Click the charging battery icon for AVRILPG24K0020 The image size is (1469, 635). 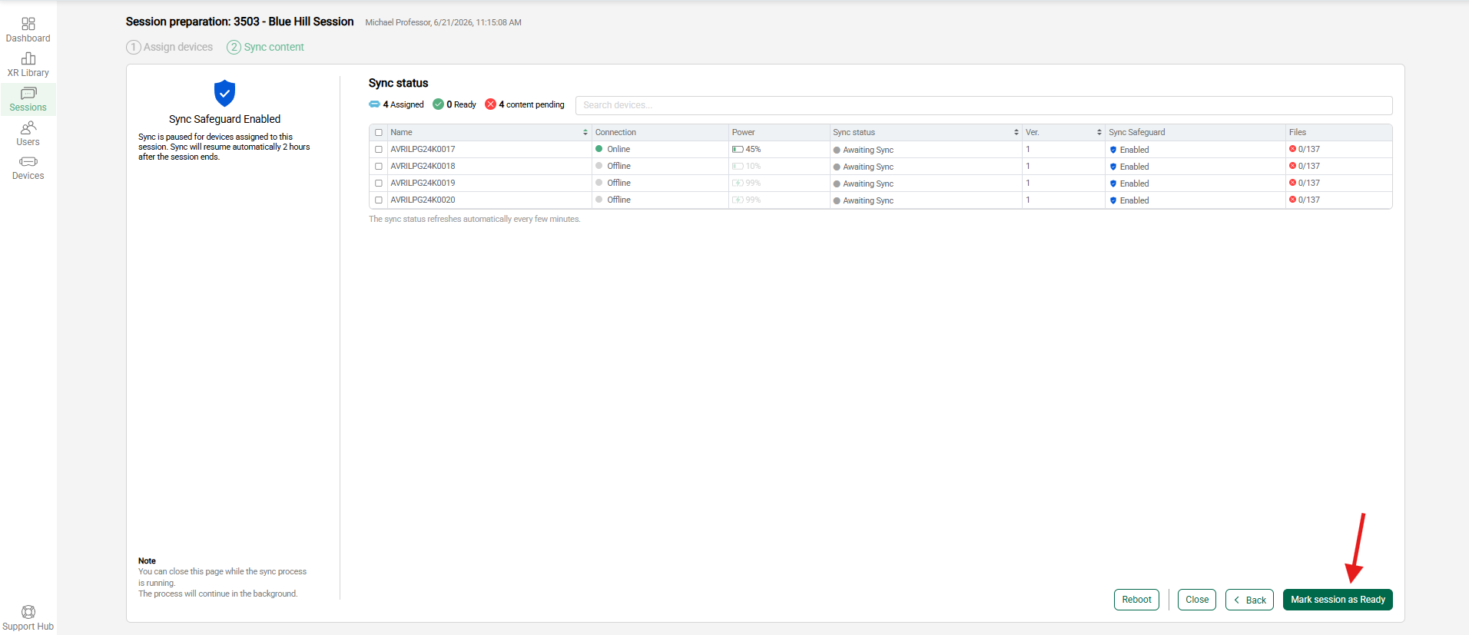(738, 200)
